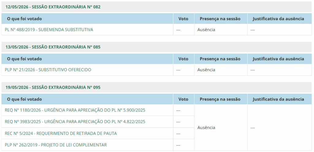Viewport: 314px width, 152px height.
Task: Click 'Voto' column header in session 082 table
Action: [183, 19]
